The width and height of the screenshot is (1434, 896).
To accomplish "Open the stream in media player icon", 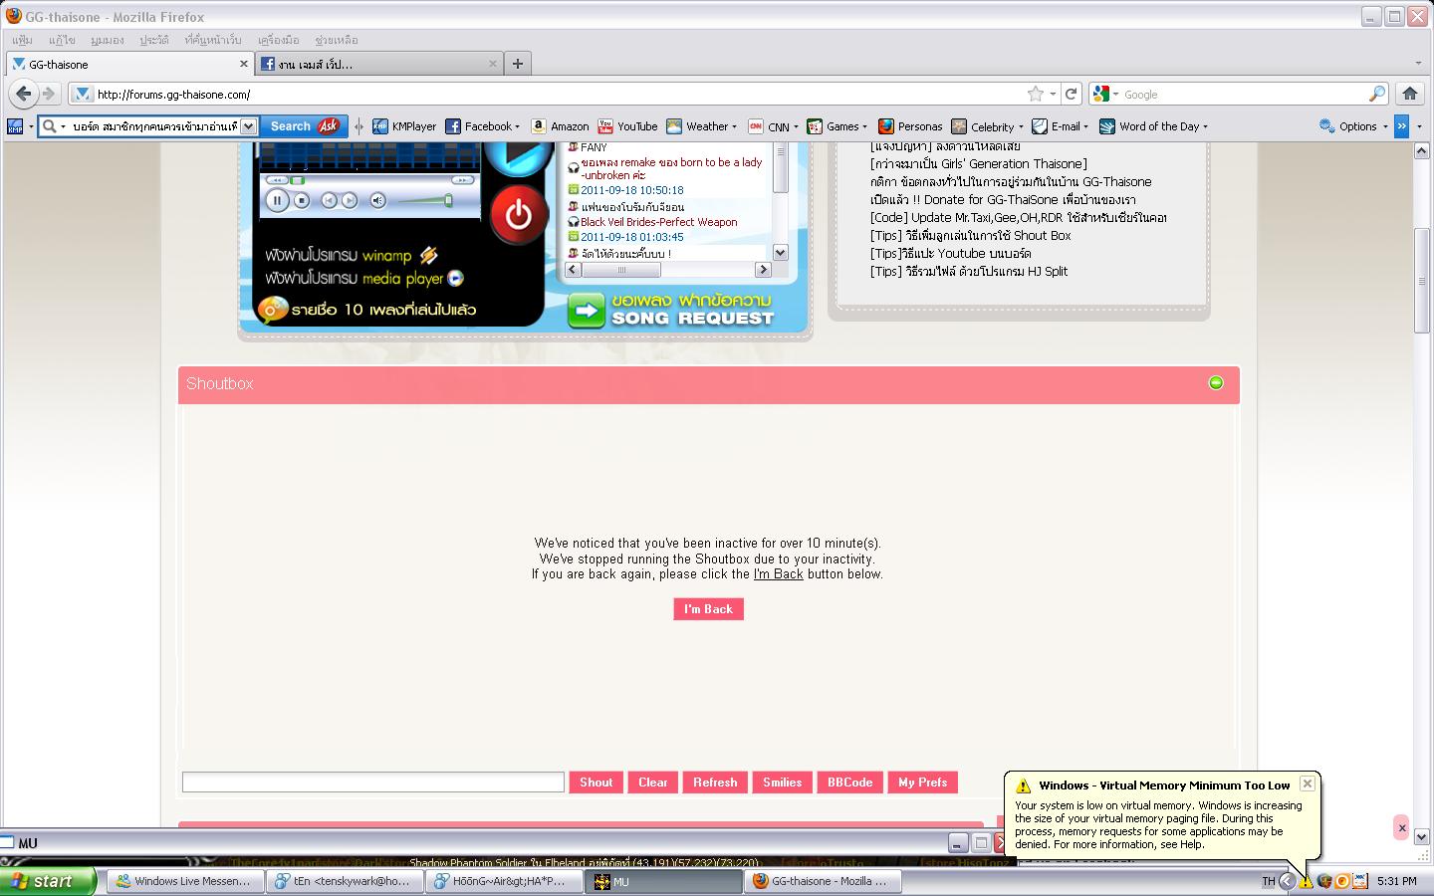I will point(455,279).
